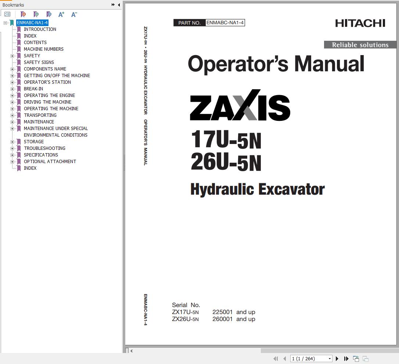The width and height of the screenshot is (399, 364).
Task: Click the double-arrow expand panel icon
Action: pos(113,4)
